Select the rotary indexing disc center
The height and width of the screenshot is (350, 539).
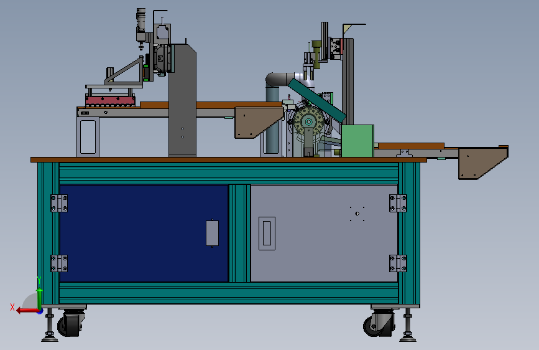pyautogui.click(x=308, y=122)
